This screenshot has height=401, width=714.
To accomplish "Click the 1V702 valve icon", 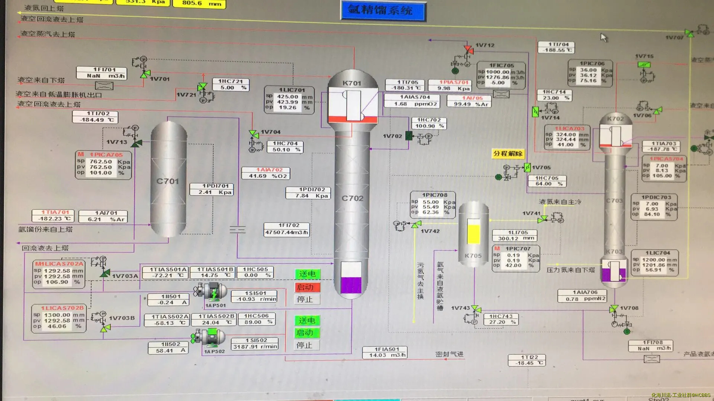I will (409, 136).
